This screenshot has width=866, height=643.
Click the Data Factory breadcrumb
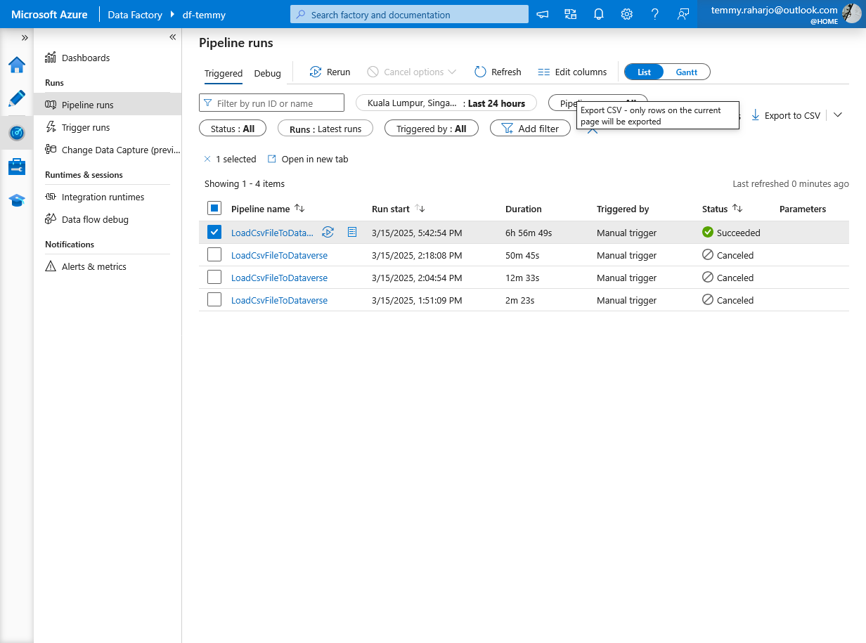[135, 15]
